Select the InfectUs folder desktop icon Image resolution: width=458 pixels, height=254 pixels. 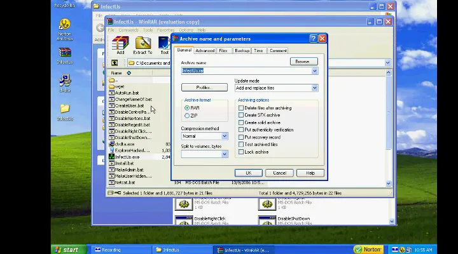click(x=65, y=112)
